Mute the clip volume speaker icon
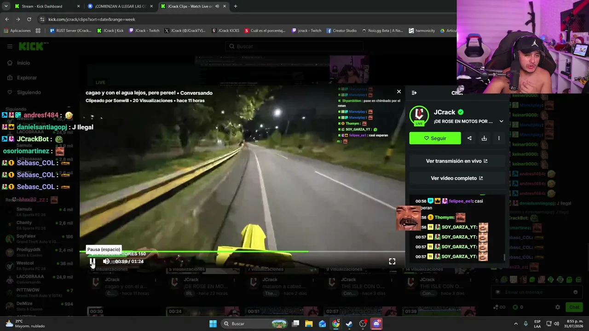 [x=106, y=262]
